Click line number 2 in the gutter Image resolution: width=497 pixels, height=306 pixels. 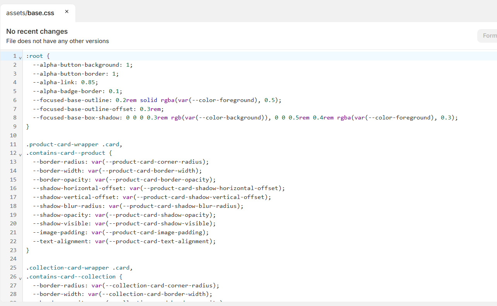[15, 65]
